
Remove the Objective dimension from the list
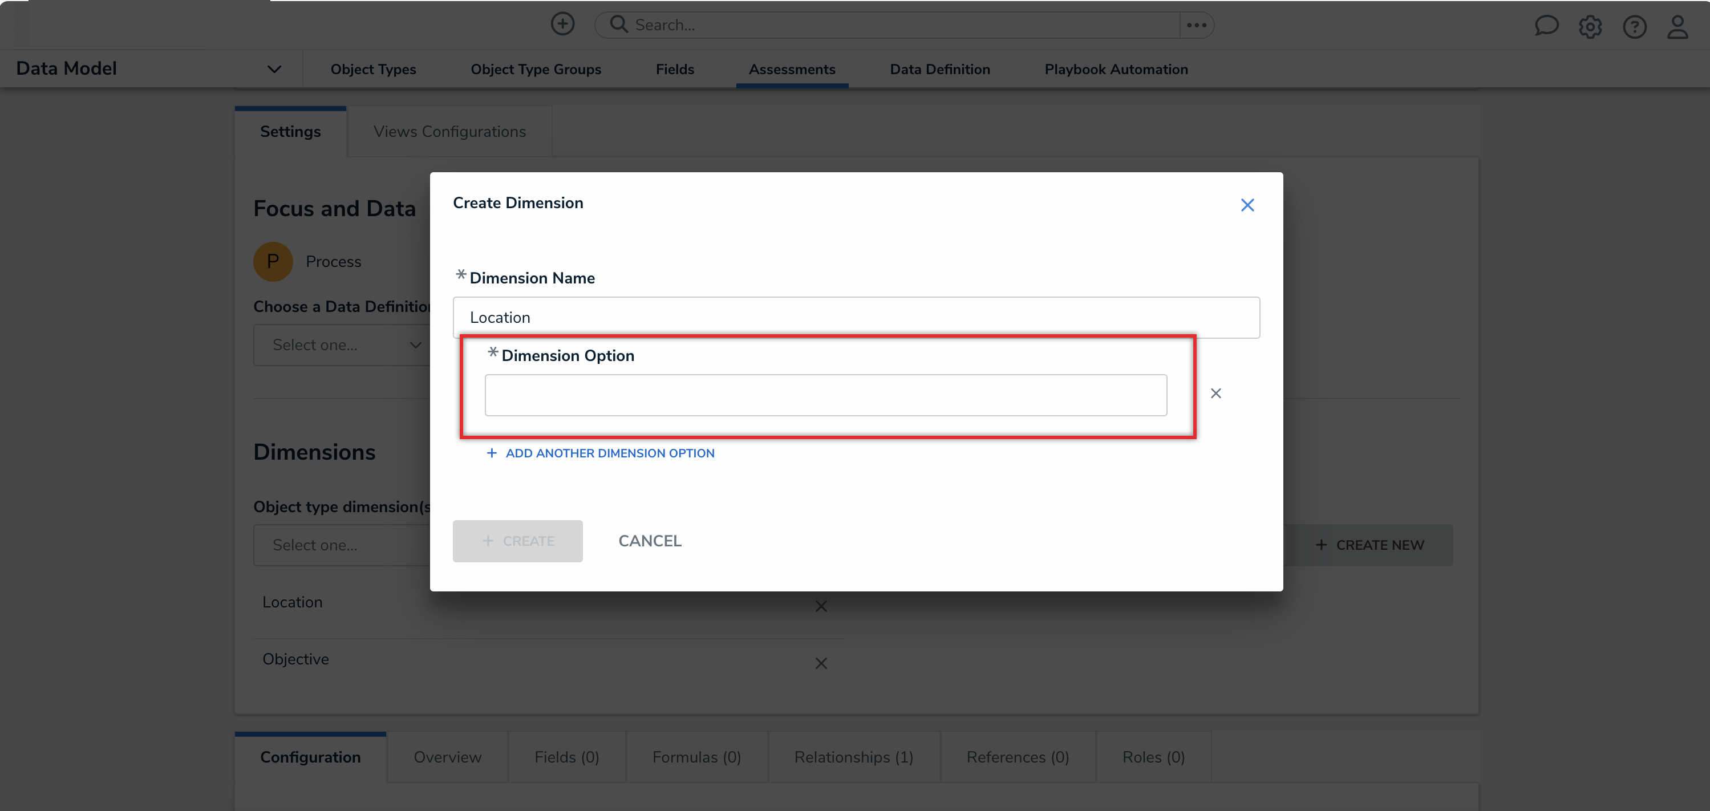point(820,663)
